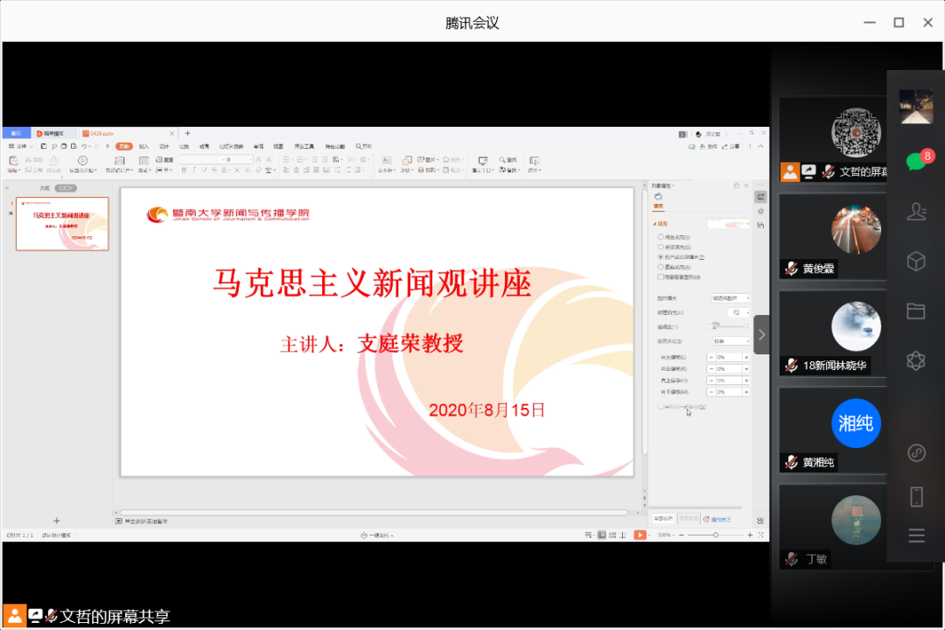Adjust the transparency slider in fill panel
Image resolution: width=945 pixels, height=630 pixels.
pos(715,326)
